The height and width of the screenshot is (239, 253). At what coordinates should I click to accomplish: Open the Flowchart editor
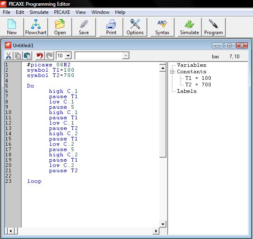(x=36, y=27)
